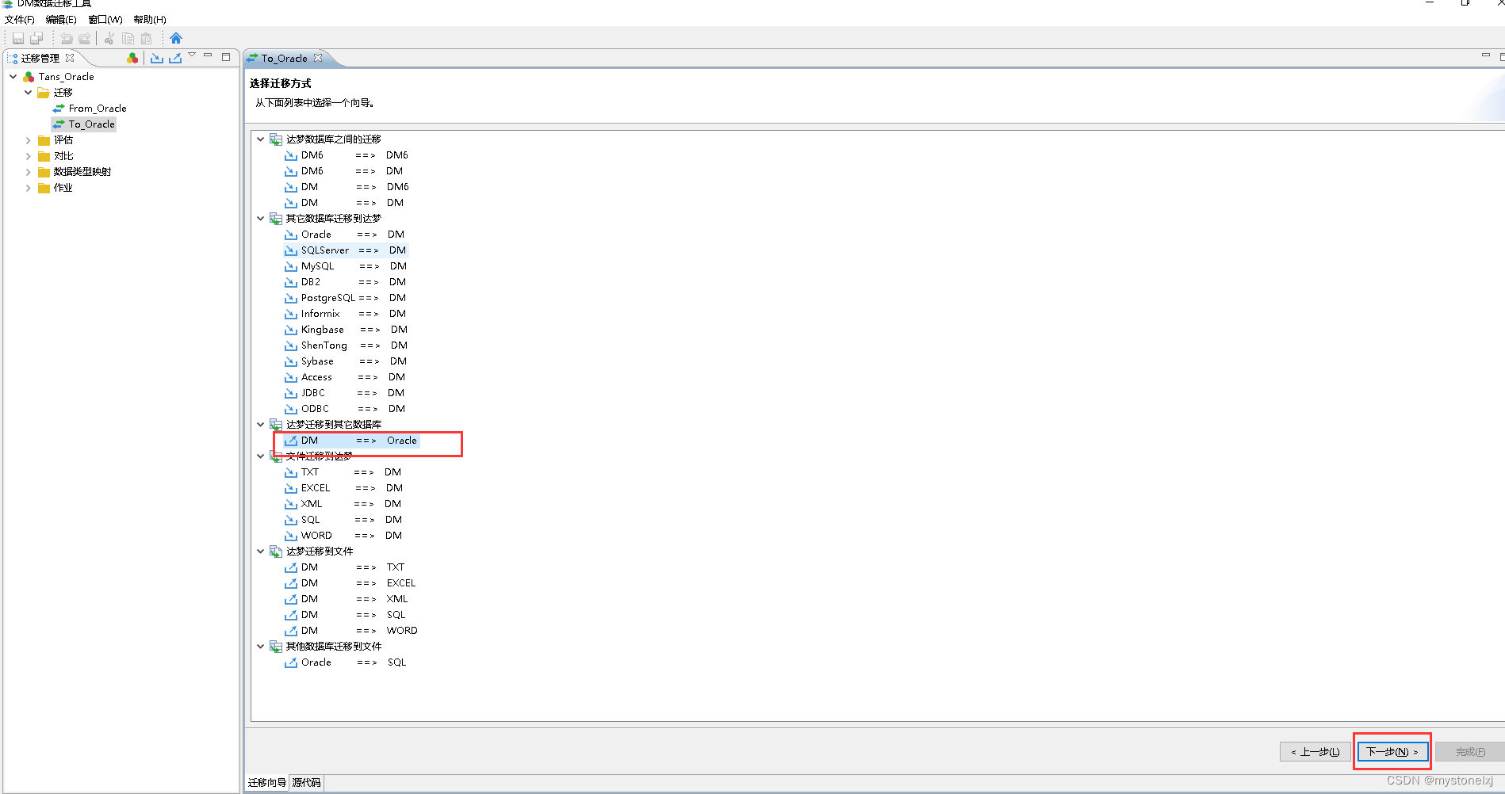Open the 文件(F) menu
This screenshot has width=1505, height=794.
(20, 20)
